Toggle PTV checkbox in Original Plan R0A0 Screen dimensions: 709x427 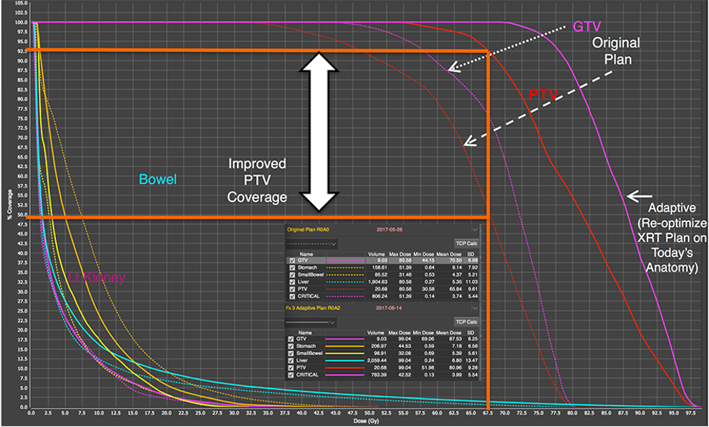292,289
